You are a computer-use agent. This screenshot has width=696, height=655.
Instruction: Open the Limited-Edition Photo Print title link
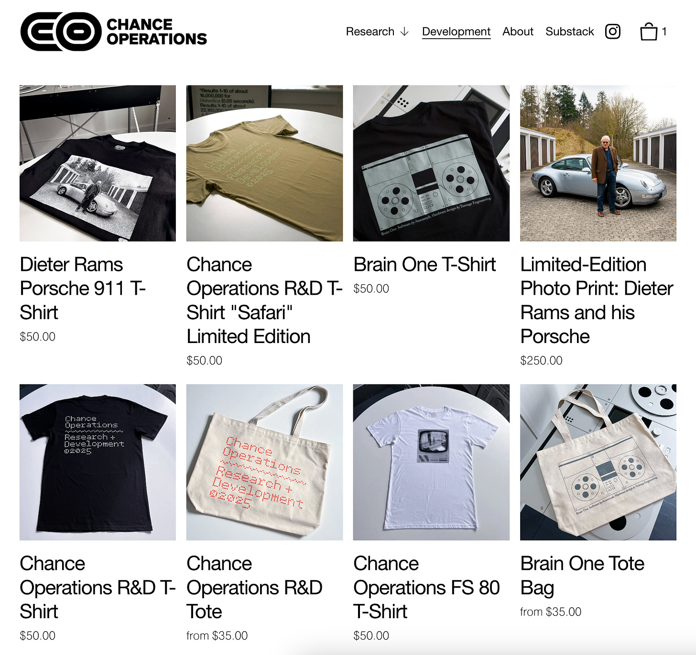pos(597,301)
